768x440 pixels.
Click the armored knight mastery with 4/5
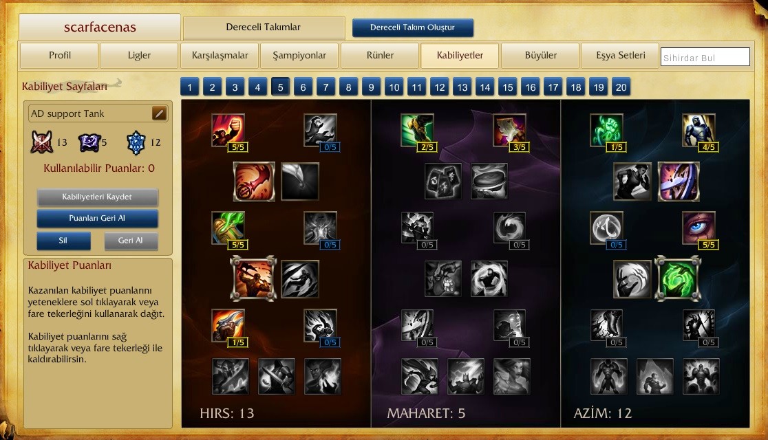coord(698,130)
